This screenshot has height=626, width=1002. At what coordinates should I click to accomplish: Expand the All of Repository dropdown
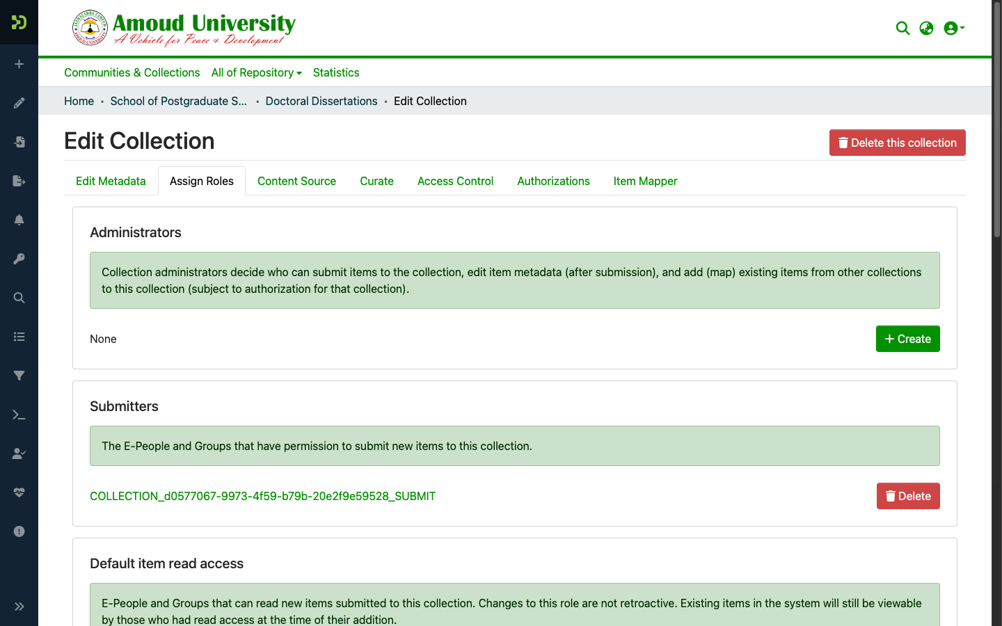[x=256, y=72]
